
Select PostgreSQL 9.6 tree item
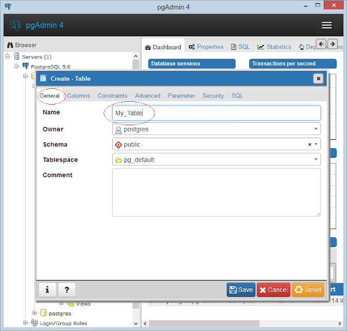coord(50,67)
